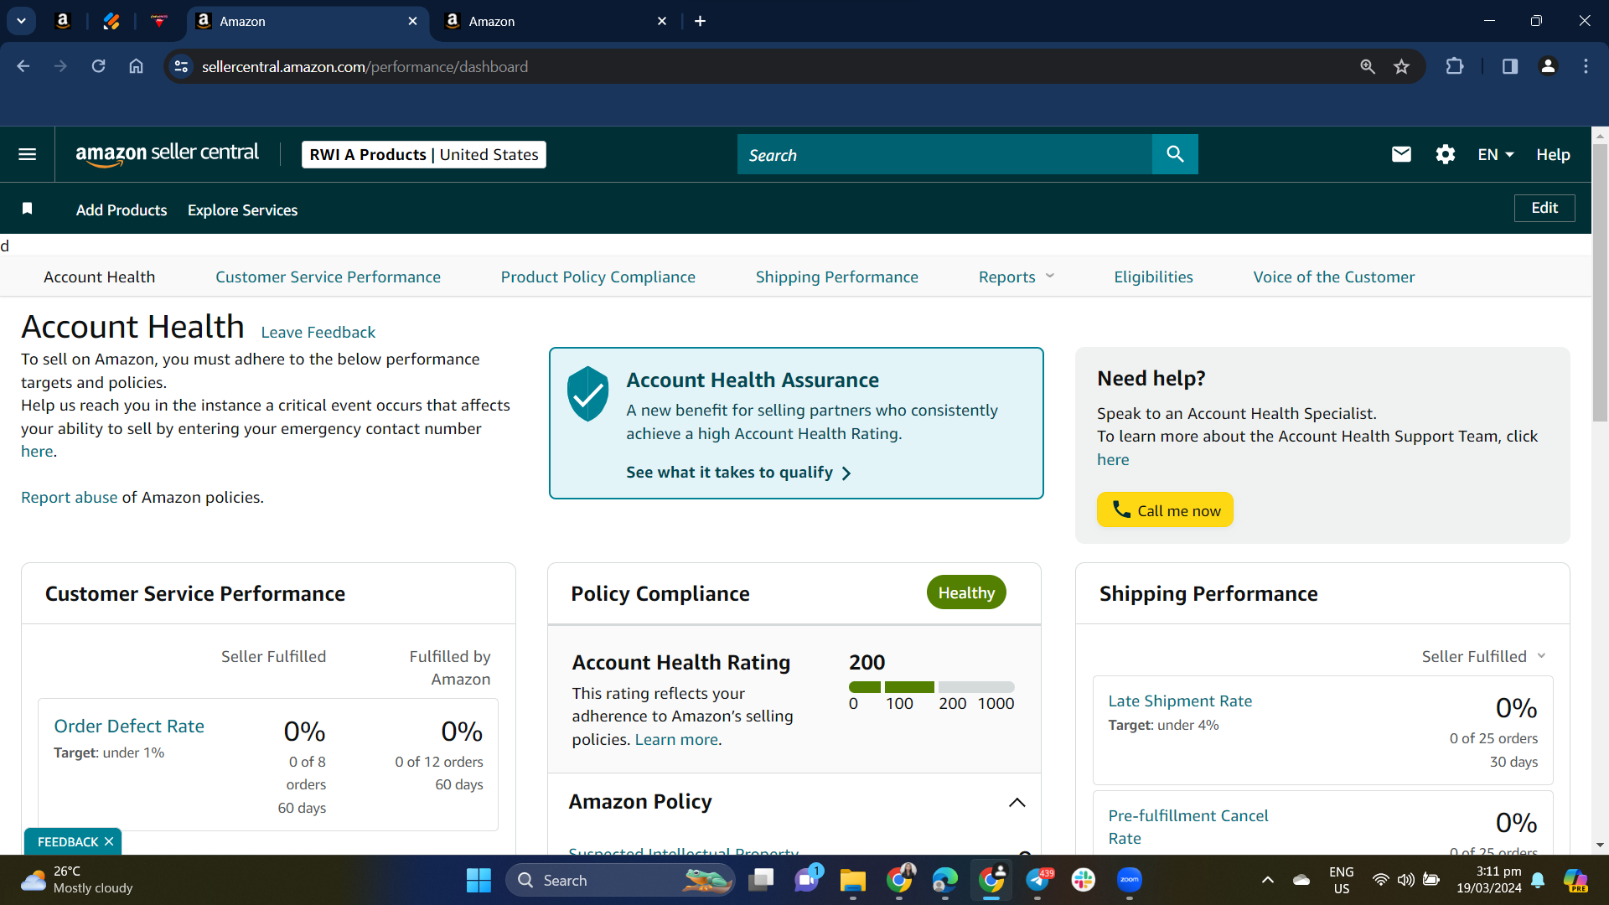Click the bookmark icon beside Add Products
The image size is (1609, 905).
click(x=28, y=209)
